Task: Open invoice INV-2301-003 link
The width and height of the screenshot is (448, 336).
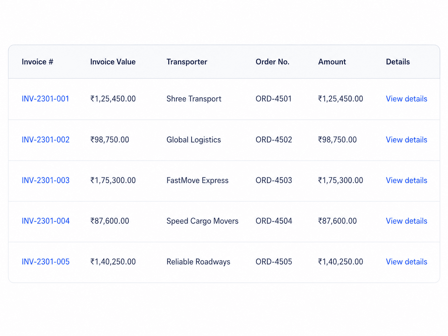Action: [45, 180]
